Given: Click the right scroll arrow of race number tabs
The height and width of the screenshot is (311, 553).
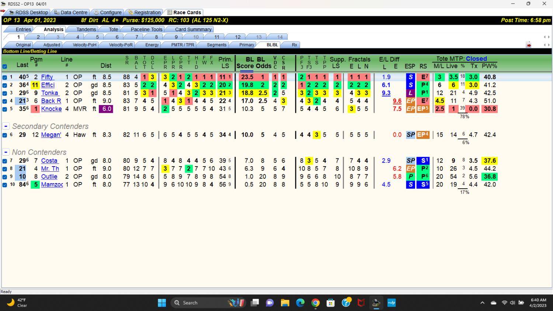Looking at the screenshot, I should [x=549, y=37].
